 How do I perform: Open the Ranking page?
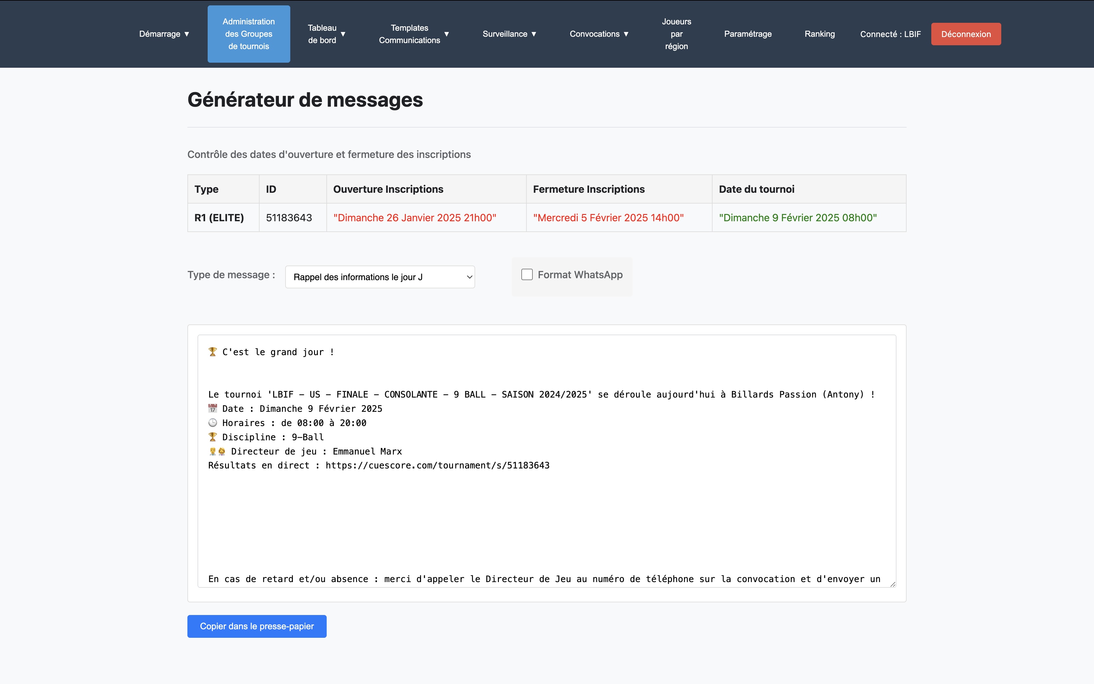pyautogui.click(x=819, y=34)
